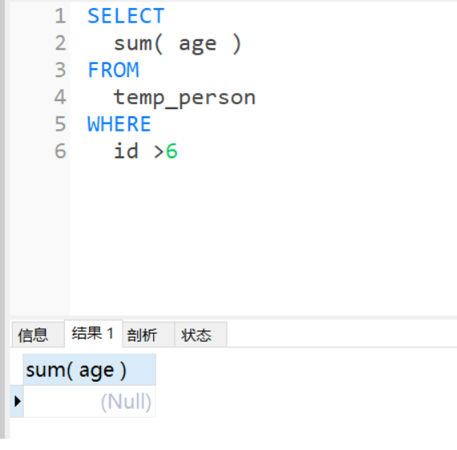Screen dimensions: 457x450
Task: Click line number 1 in gutter
Action: click(x=60, y=16)
